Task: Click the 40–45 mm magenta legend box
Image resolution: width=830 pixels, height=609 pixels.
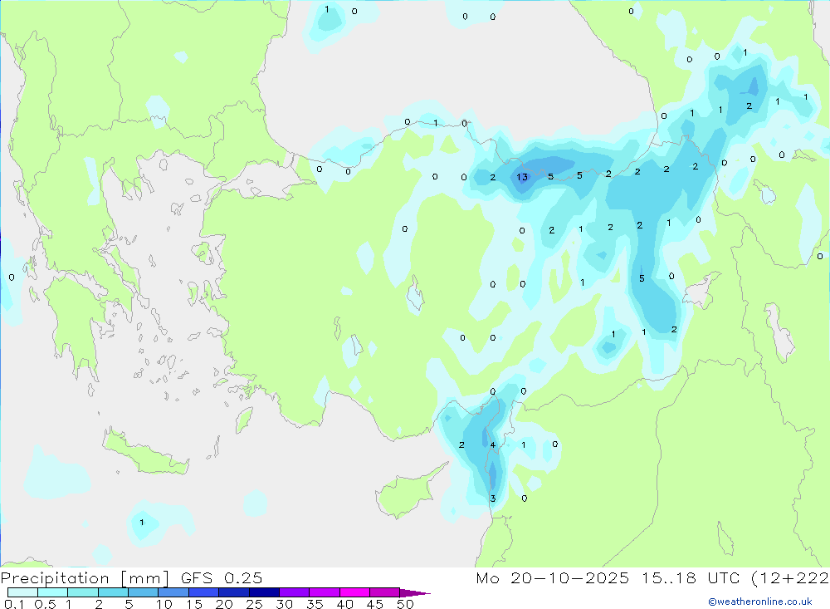Action: [354, 592]
